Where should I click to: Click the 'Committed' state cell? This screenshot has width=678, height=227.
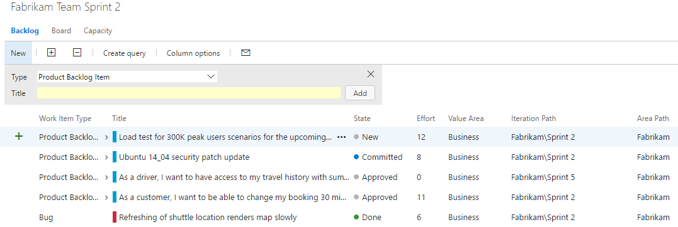click(382, 157)
